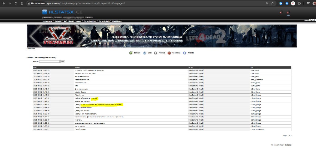This screenshot has width=316, height=149.
Task: Open the Chat section link
Action: [150, 53]
